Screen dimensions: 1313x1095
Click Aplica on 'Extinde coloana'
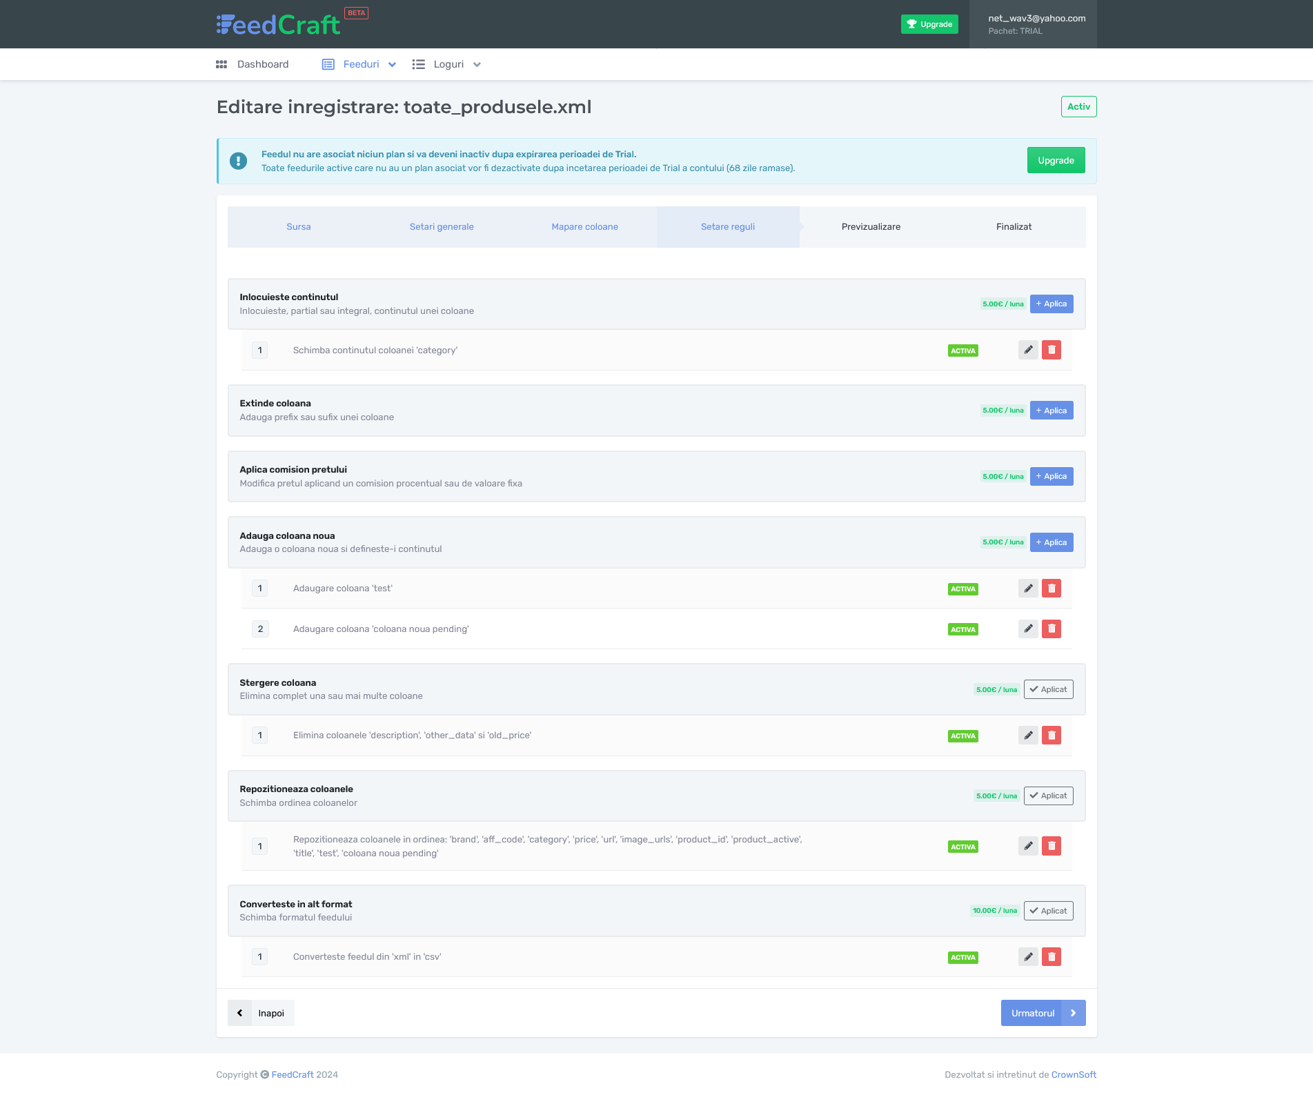[1052, 410]
